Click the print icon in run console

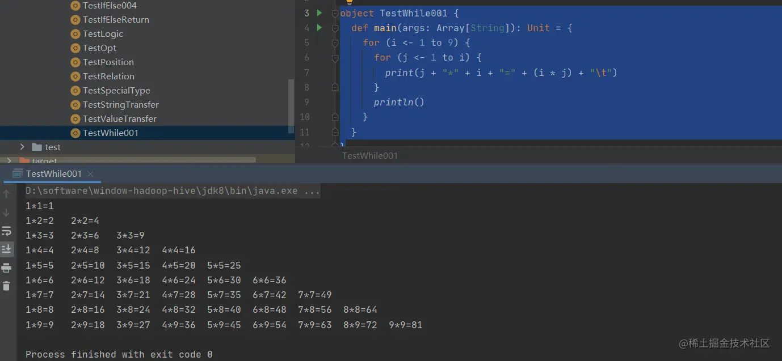(7, 267)
